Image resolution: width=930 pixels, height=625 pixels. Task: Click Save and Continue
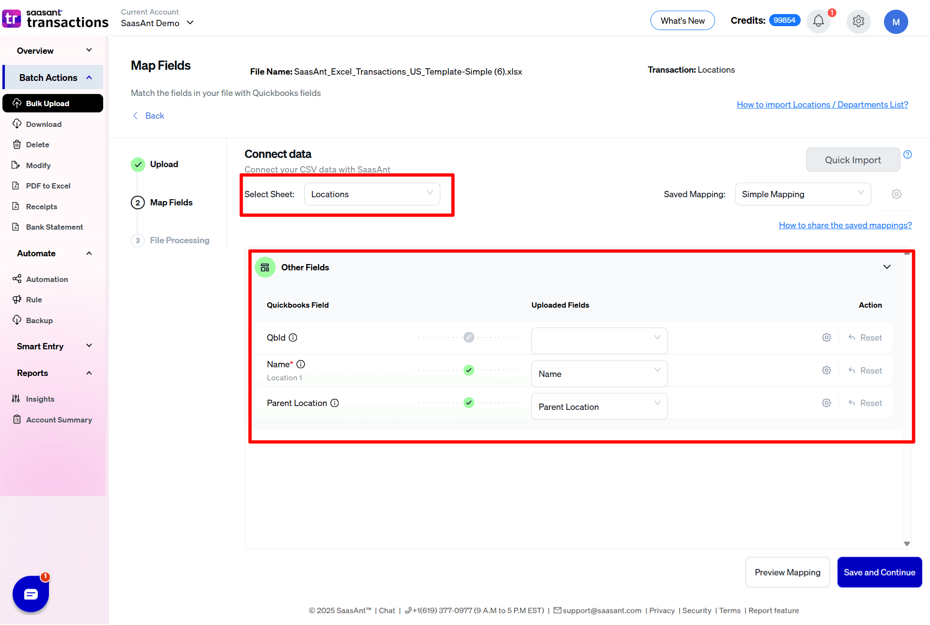[880, 572]
